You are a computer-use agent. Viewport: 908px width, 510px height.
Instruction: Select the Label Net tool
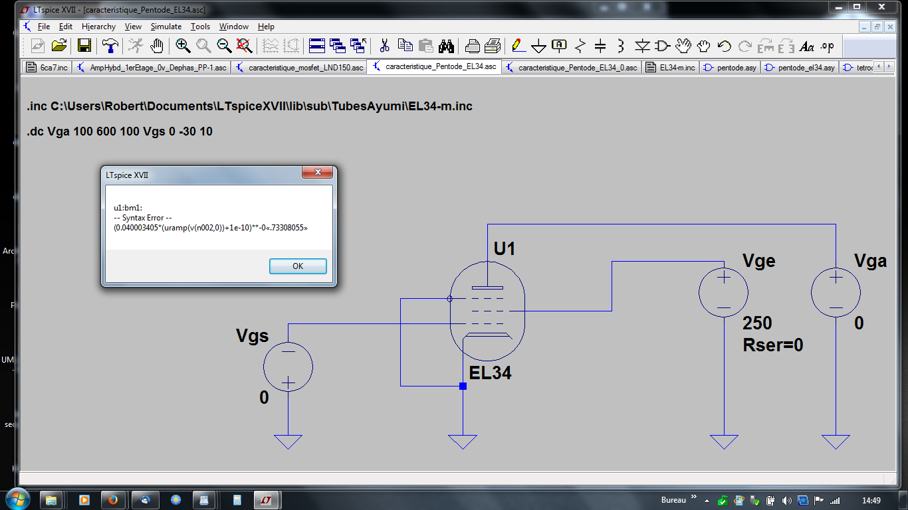(x=560, y=46)
